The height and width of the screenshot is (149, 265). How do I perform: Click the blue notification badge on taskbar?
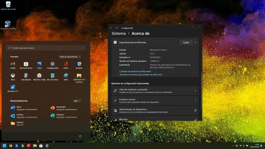pos(261,146)
